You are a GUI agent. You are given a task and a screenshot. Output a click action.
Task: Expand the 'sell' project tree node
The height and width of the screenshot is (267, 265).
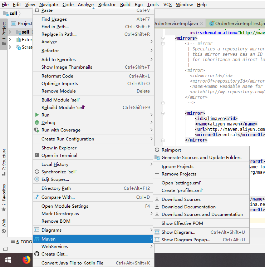[10, 32]
